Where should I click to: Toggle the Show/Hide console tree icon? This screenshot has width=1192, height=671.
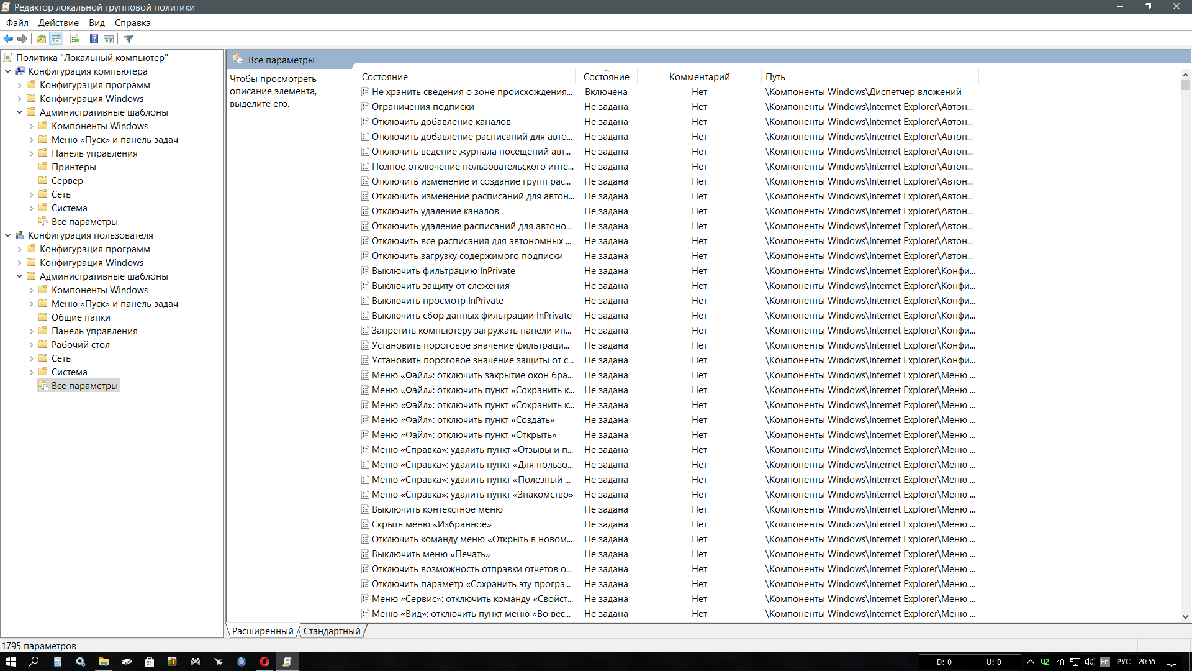(x=56, y=39)
